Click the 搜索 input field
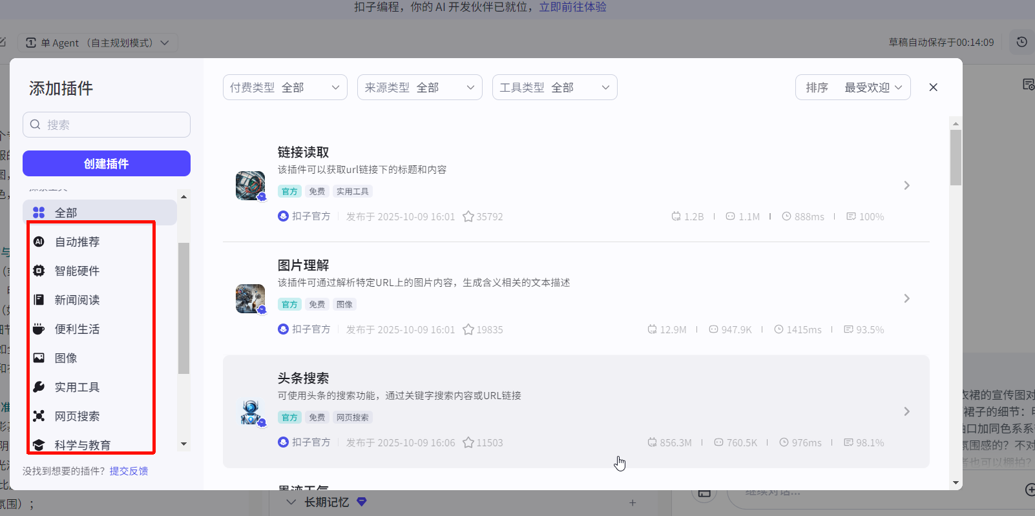 [107, 125]
